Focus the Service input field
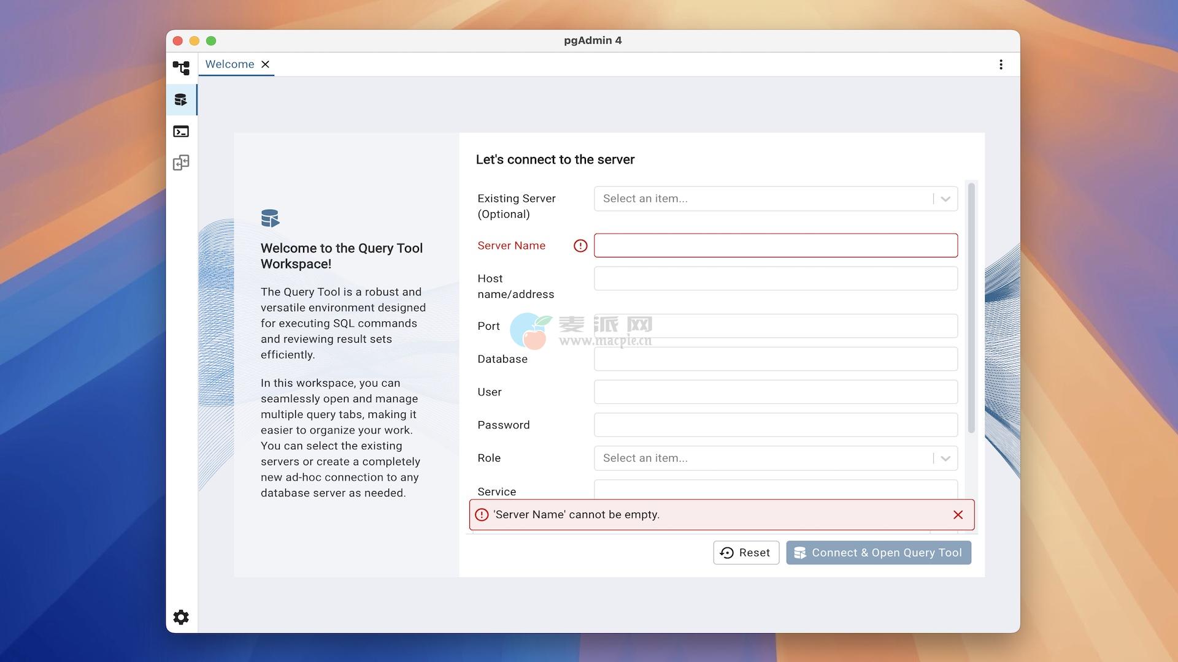Viewport: 1178px width, 662px height. click(776, 490)
